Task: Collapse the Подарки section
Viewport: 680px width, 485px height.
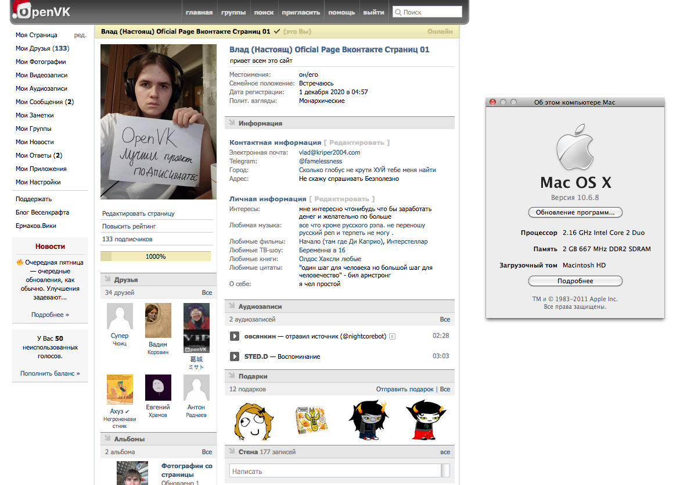Action: coord(232,376)
